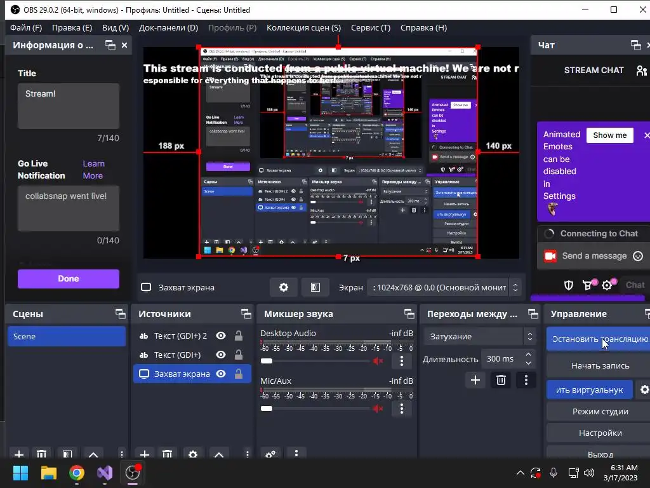Viewport: 650px width, 488px height.
Task: Add a new scene with plus icon
Action: point(18,454)
